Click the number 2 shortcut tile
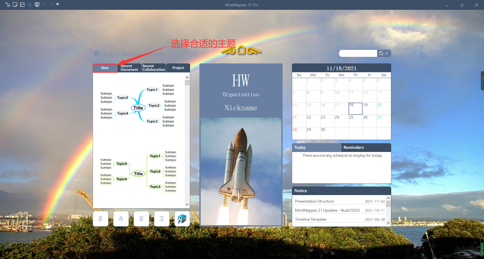Viewport: 484px width, 259px height. tap(162, 219)
